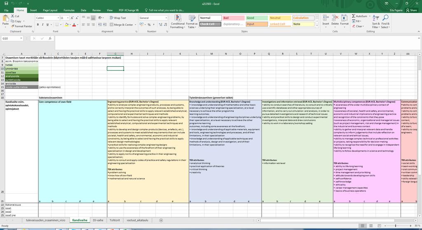
Task: Click the insert function fx icon
Action: pyautogui.click(x=50, y=38)
